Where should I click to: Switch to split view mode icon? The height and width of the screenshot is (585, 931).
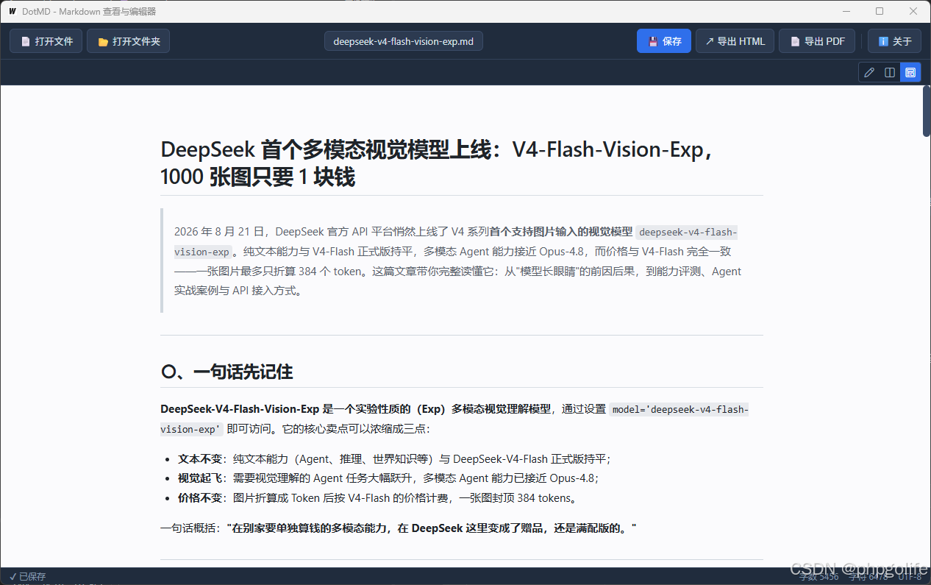(890, 72)
